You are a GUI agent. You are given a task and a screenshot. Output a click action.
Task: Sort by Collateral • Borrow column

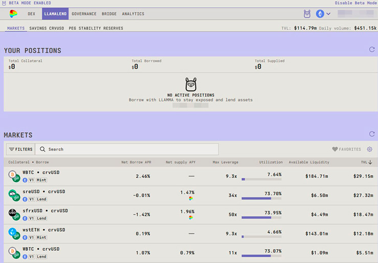point(29,162)
